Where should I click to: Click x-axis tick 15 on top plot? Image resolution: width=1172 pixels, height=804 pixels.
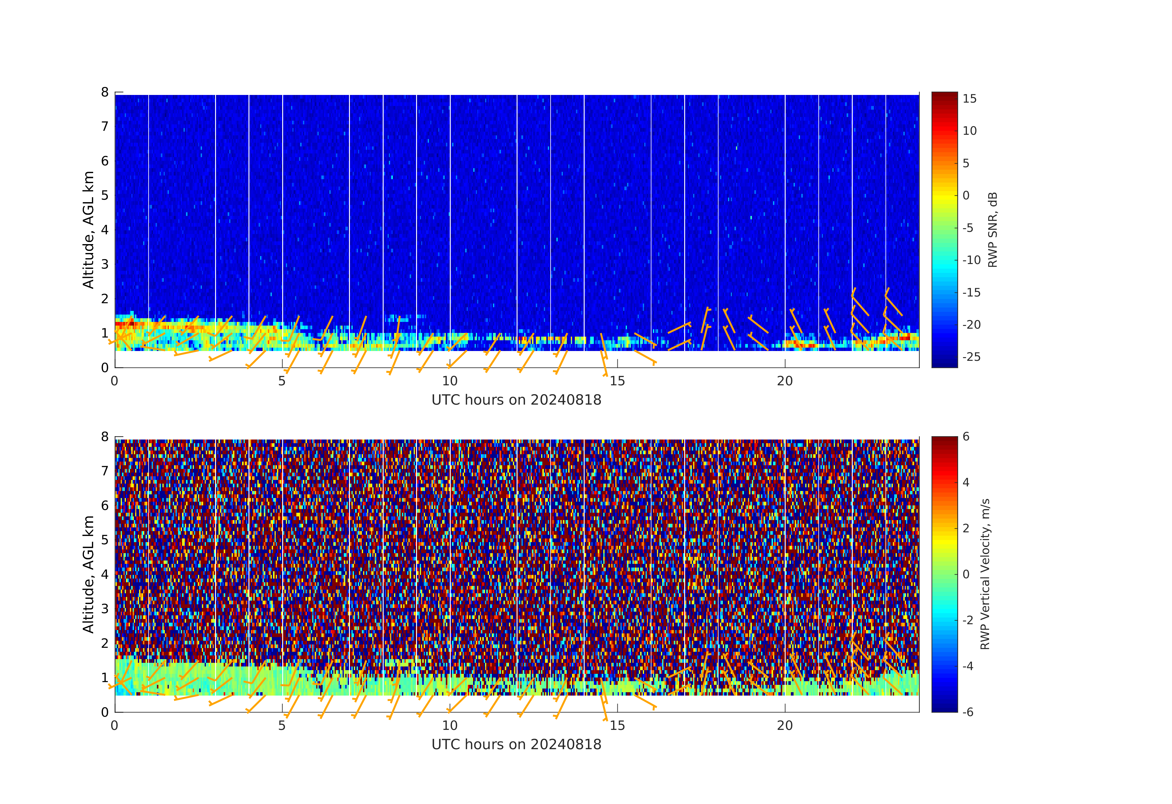[617, 381]
